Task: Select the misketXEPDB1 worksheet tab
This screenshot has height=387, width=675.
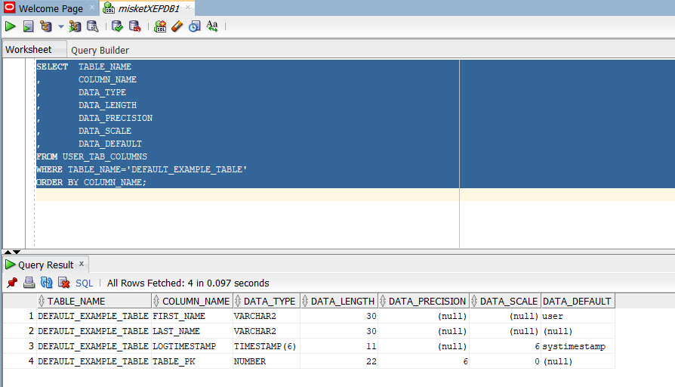Action: click(149, 8)
